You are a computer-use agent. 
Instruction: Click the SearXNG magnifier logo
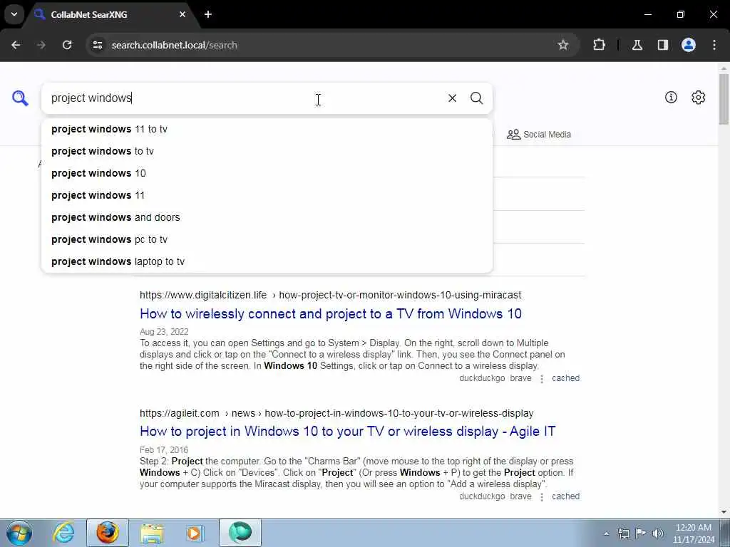20,98
